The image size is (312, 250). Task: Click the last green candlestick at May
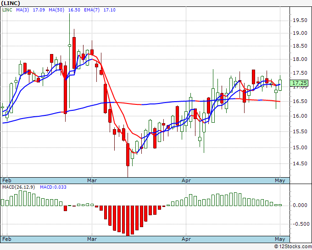[280, 85]
